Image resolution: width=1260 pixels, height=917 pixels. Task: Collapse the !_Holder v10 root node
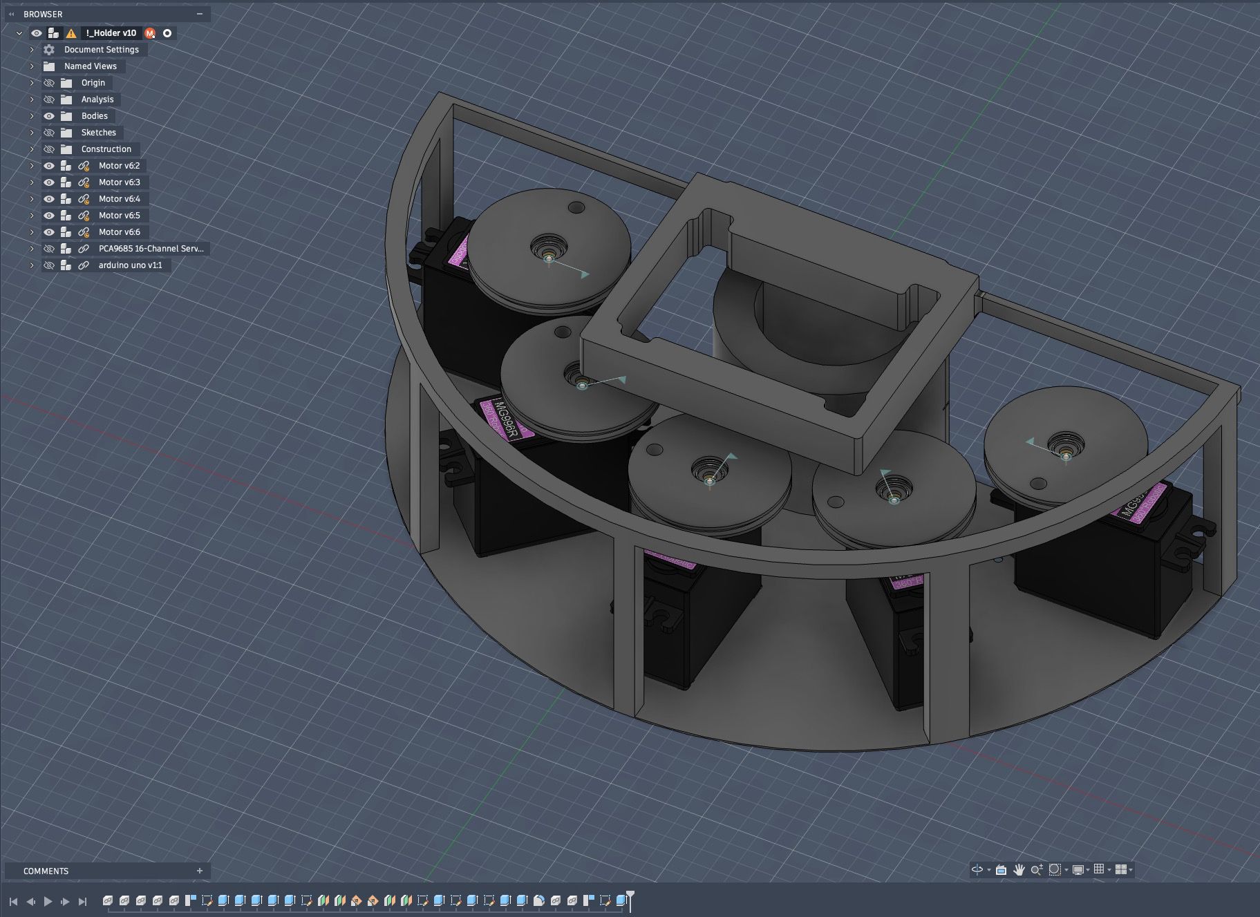[x=19, y=33]
